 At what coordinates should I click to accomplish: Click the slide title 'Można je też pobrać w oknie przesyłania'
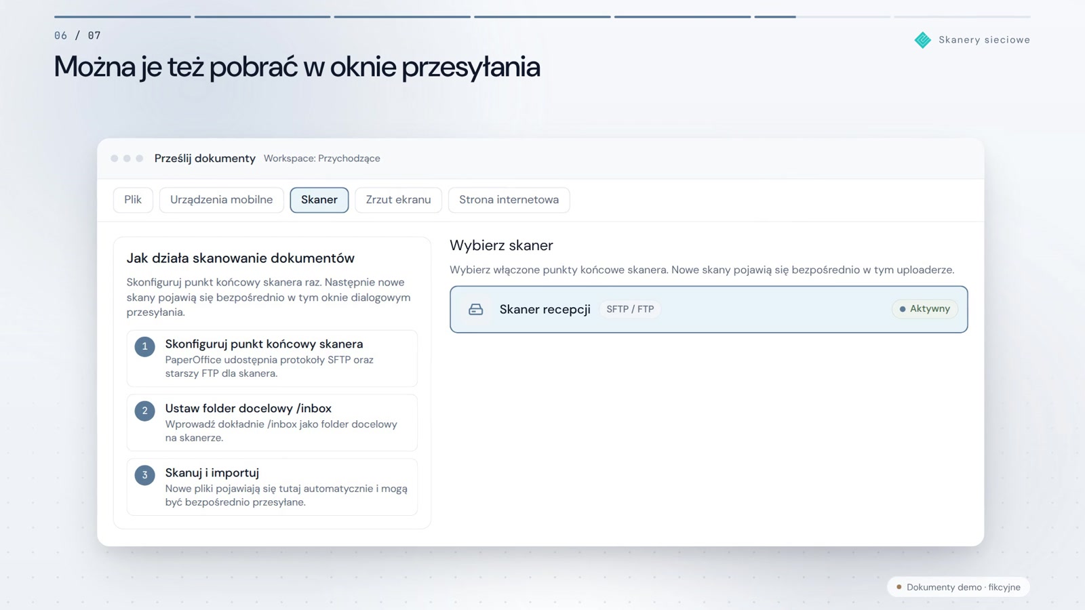297,67
